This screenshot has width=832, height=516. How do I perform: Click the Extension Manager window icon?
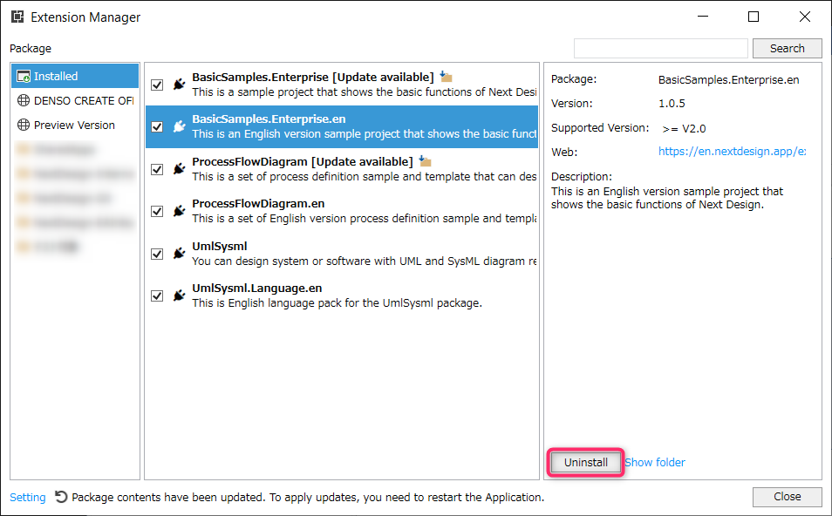coord(17,17)
